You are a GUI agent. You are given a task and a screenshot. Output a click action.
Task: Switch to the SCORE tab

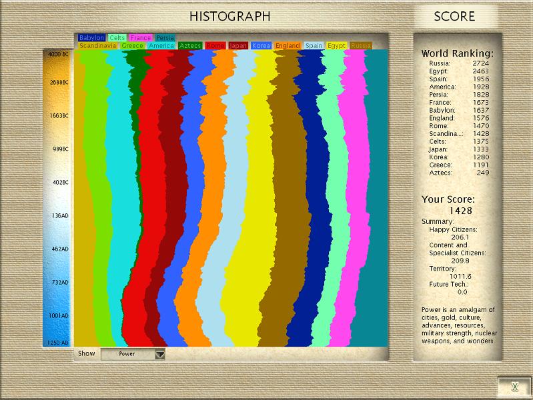454,16
